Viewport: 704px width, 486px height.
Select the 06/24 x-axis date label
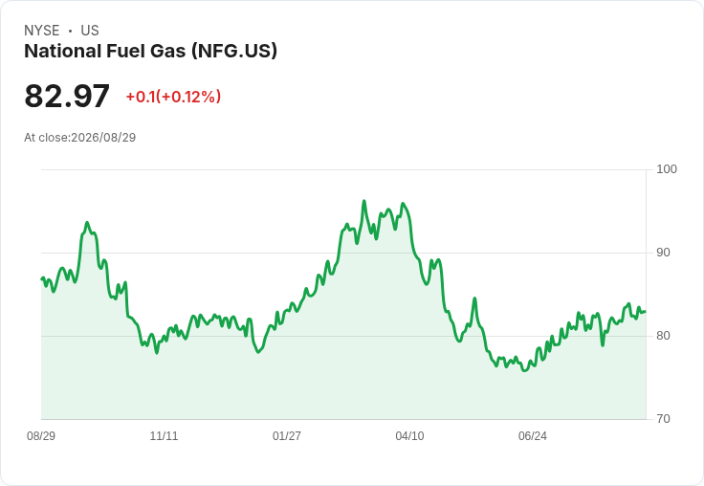coord(533,435)
